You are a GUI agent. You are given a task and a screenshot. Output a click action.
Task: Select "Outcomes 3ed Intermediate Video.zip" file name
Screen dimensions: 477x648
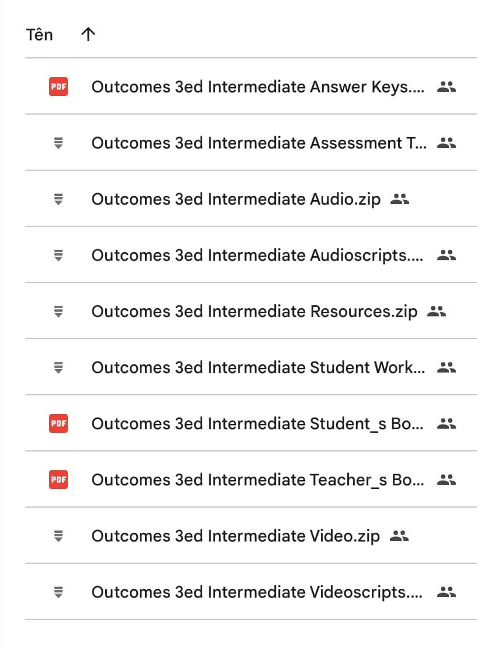tap(236, 536)
